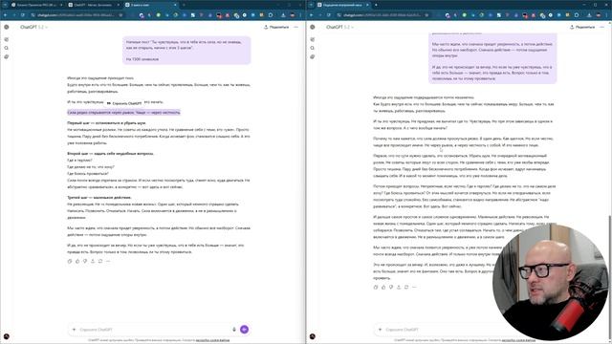
Task: Open three-dot conversation menu in right window
Action: coord(601,27)
